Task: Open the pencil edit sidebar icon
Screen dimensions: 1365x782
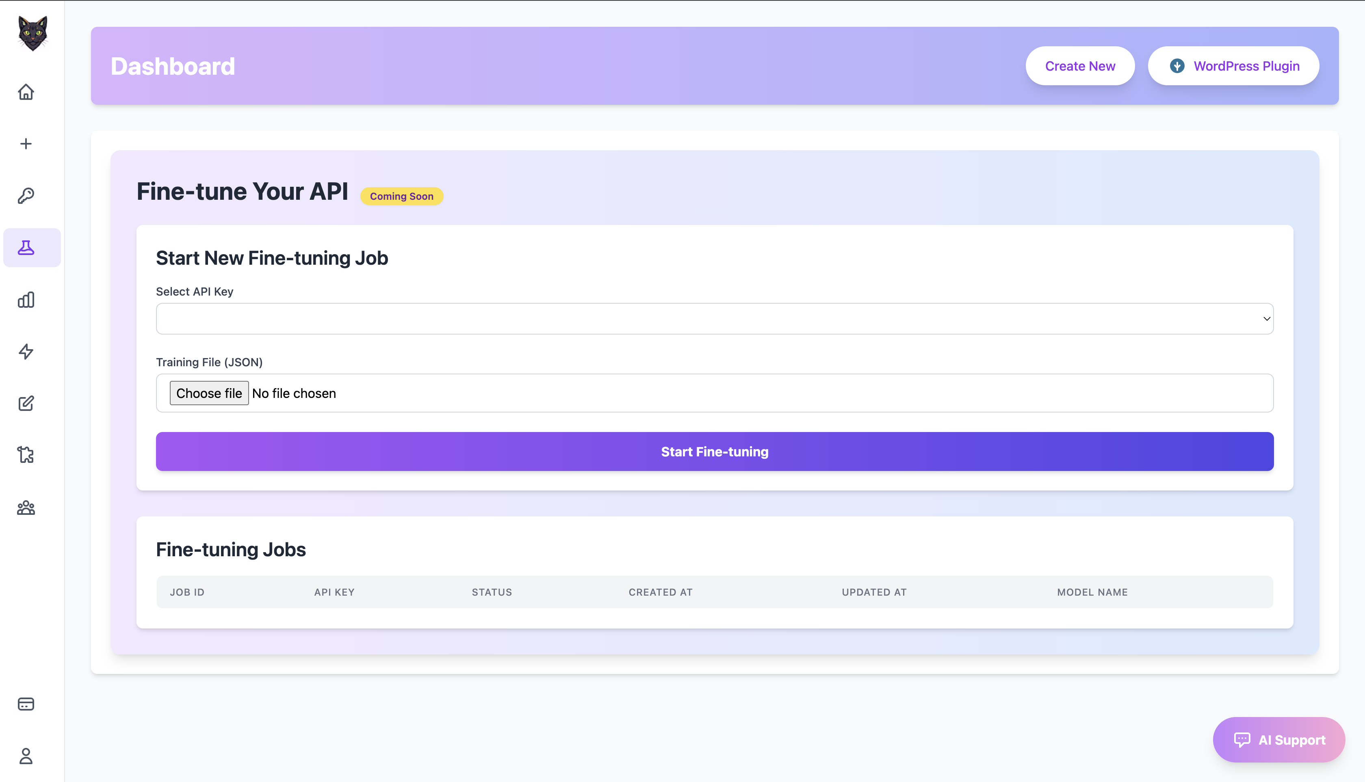Action: (26, 403)
